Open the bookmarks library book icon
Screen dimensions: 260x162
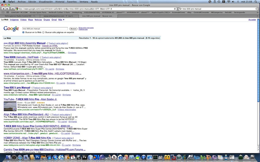point(3,13)
